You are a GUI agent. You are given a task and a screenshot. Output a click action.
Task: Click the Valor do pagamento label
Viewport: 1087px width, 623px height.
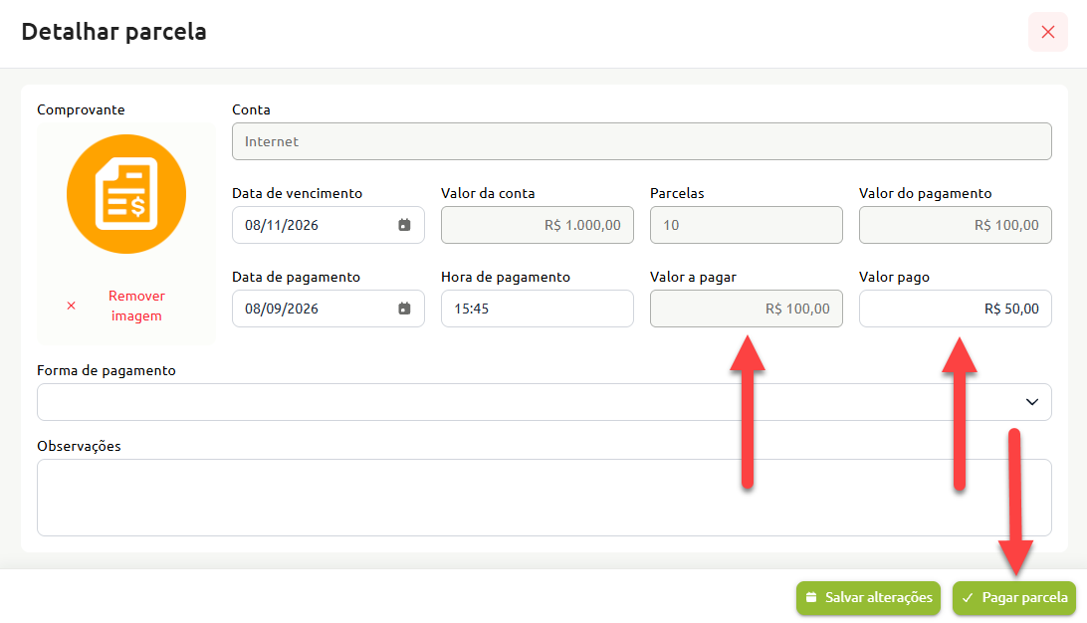[x=926, y=193]
